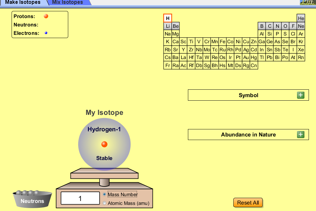Switch to the Mix Isotopes tab
The image size is (316, 211).
click(68, 3)
